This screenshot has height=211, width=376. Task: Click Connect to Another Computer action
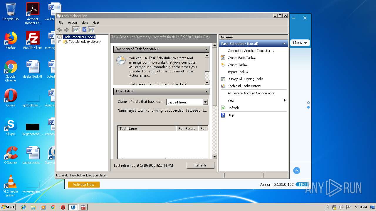click(x=251, y=51)
